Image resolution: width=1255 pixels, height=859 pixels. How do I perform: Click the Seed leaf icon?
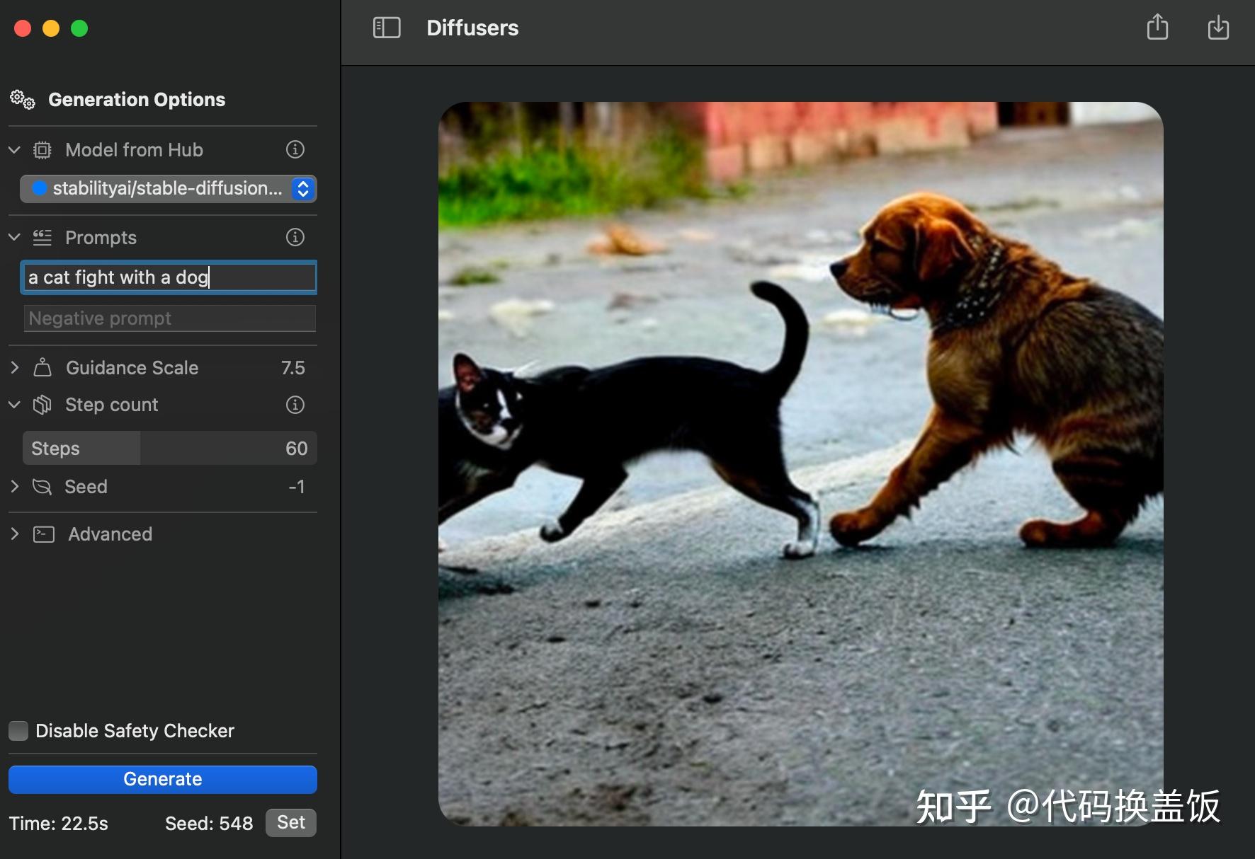click(42, 487)
